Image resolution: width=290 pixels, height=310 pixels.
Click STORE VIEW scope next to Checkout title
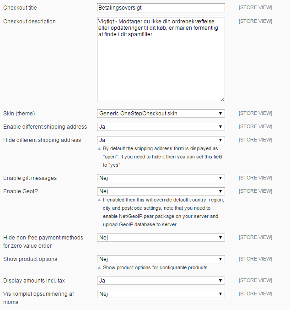coord(255,8)
